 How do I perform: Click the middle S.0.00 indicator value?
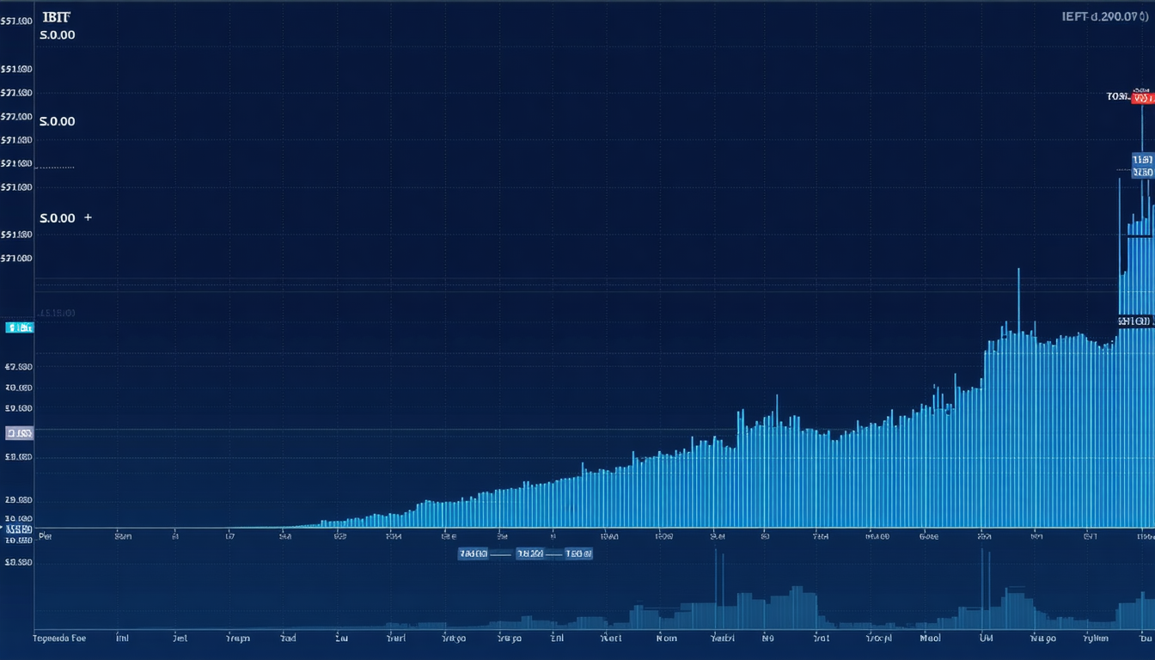58,121
